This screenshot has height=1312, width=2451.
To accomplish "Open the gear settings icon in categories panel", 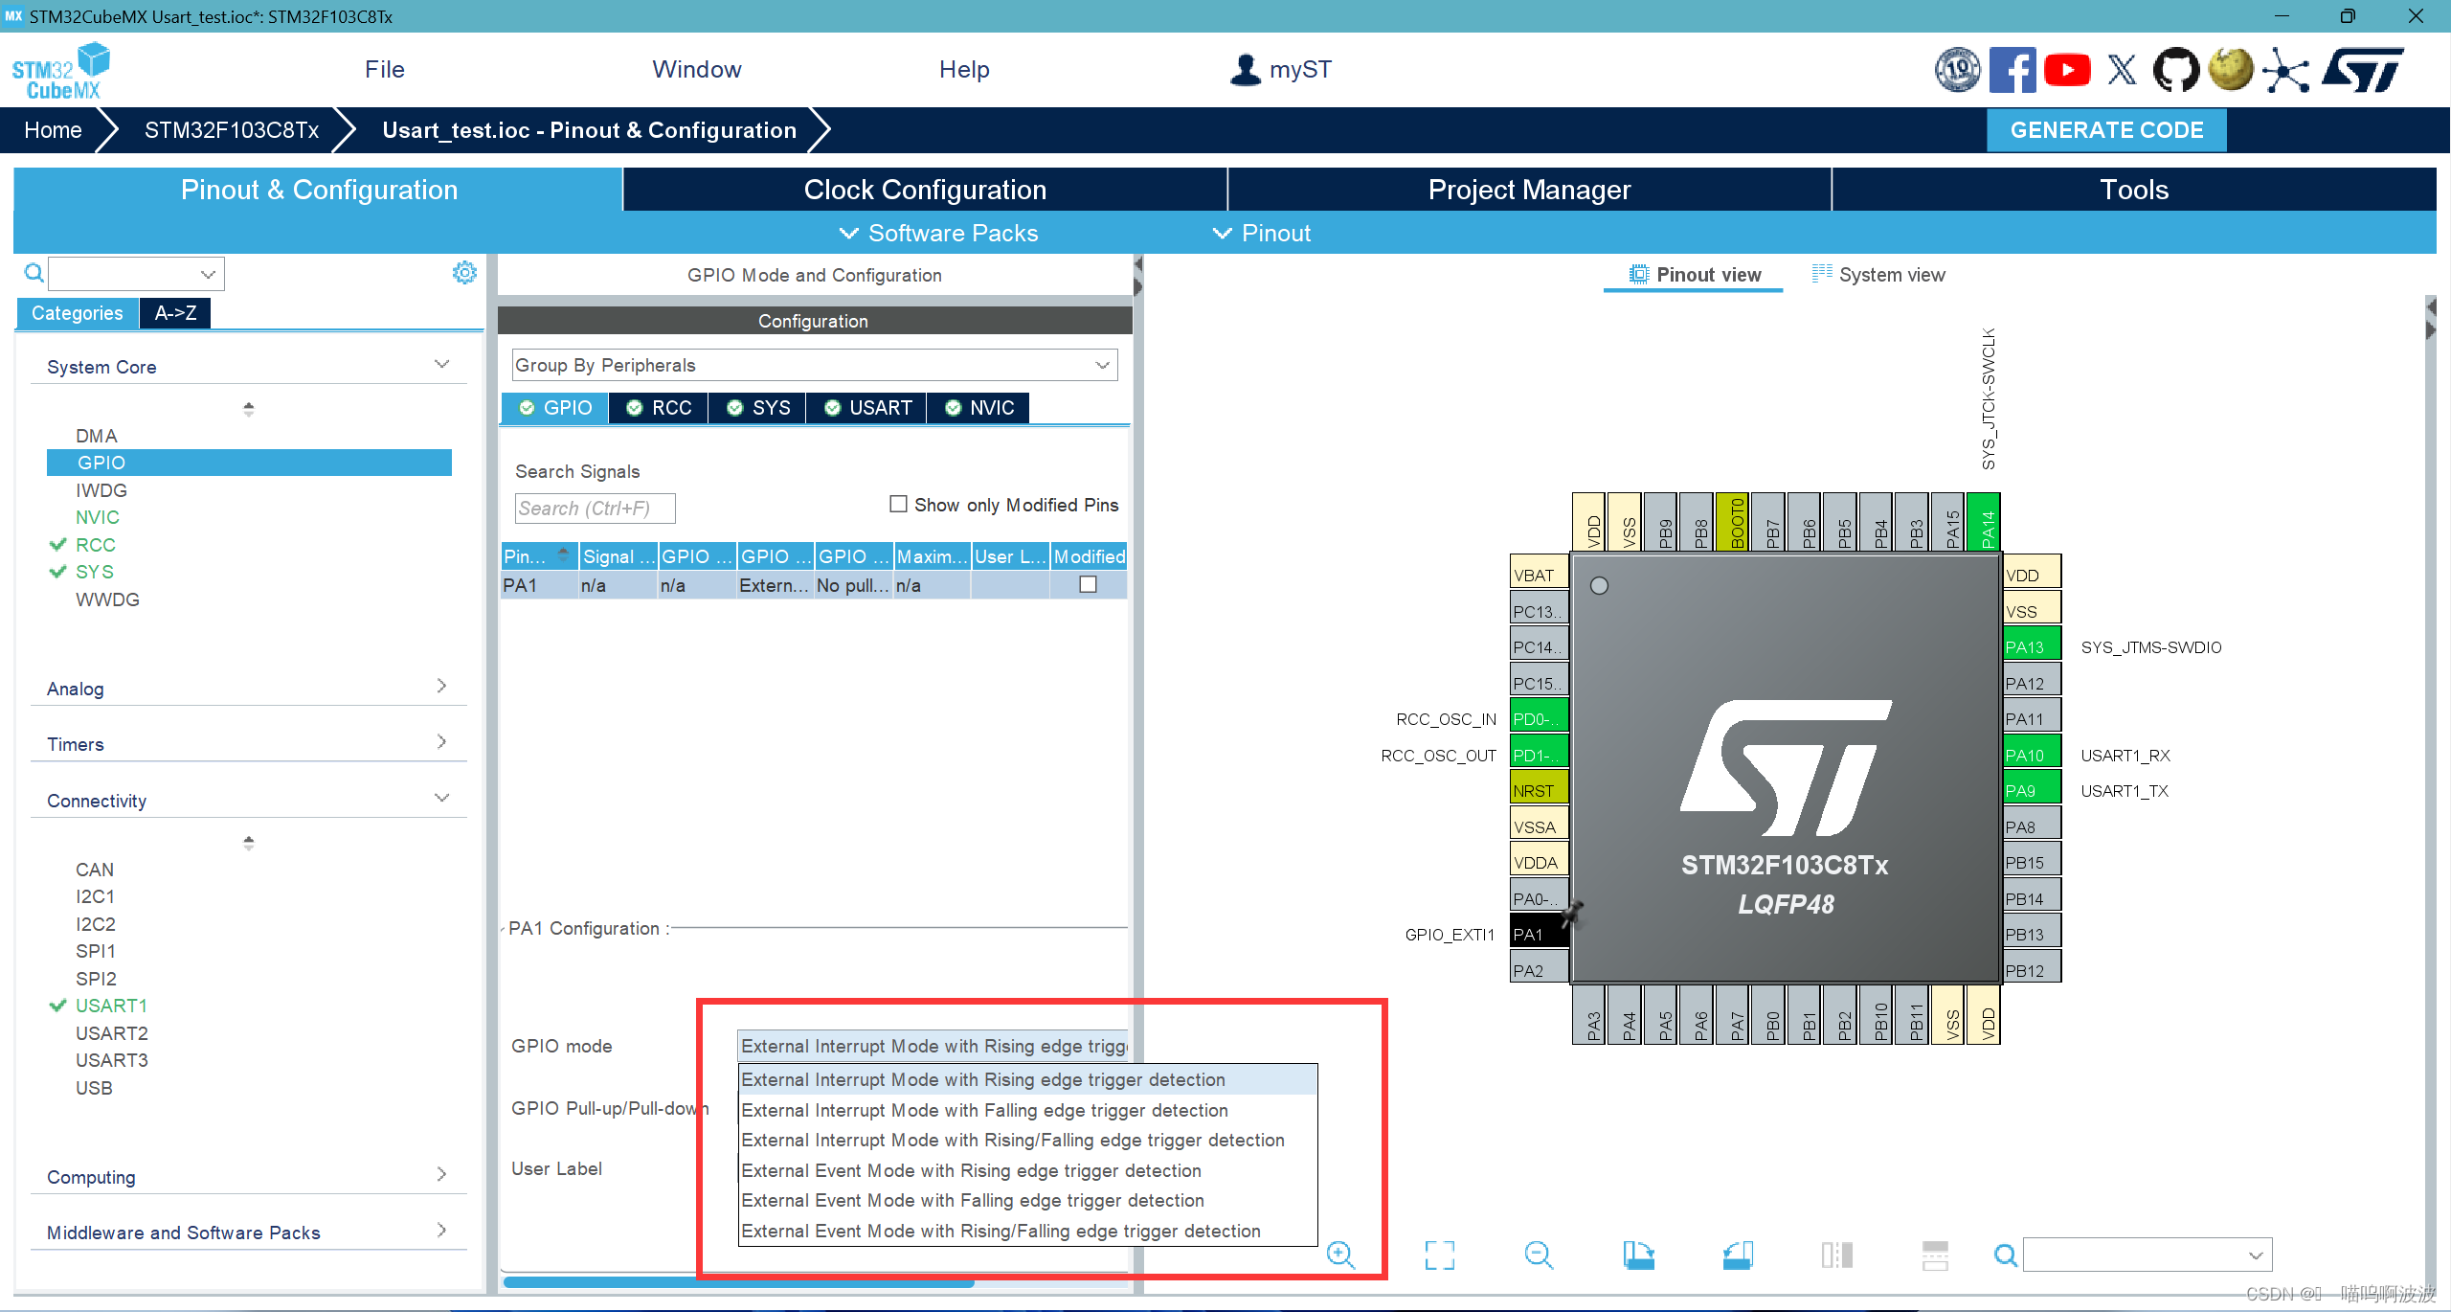I will coord(464,273).
